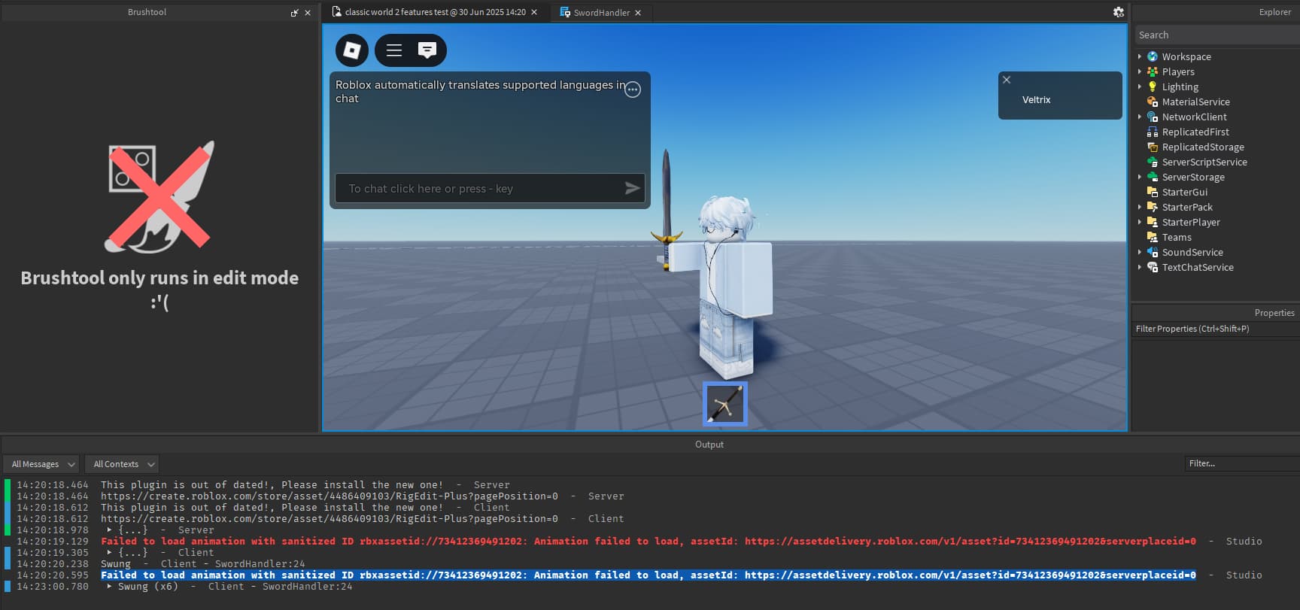This screenshot has height=610, width=1300.
Task: Undock the Brushtool panel
Action: (294, 13)
